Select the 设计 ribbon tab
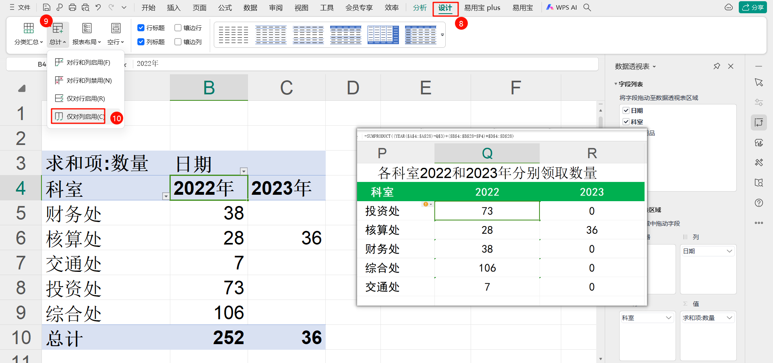The image size is (773, 363). coord(445,8)
